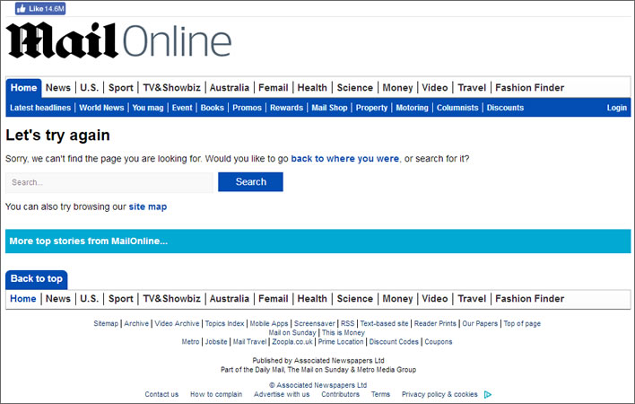This screenshot has width=635, height=404.
Task: Open TV&Showbiz in the top navigation bar
Action: [x=171, y=87]
